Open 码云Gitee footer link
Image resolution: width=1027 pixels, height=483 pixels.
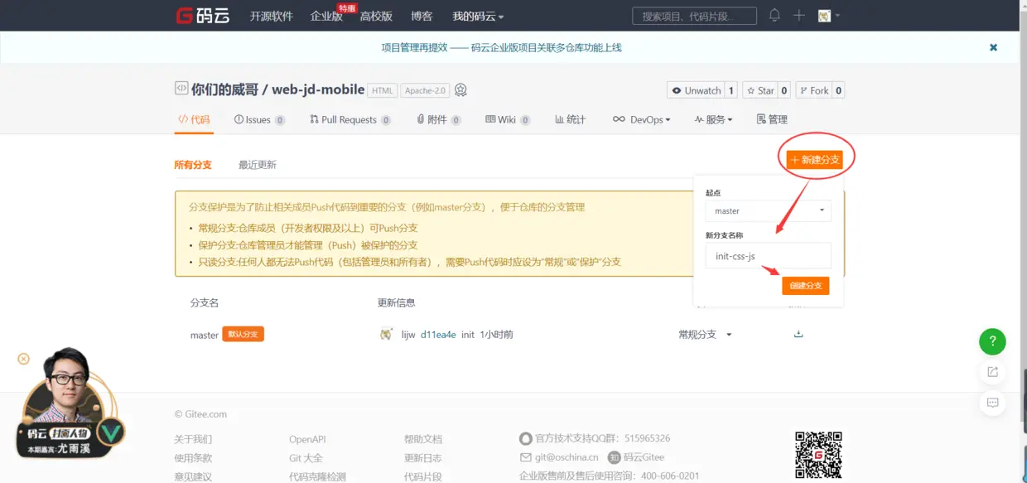(644, 457)
